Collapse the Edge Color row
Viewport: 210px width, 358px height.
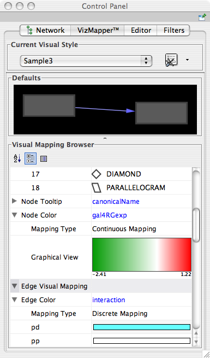point(15,300)
